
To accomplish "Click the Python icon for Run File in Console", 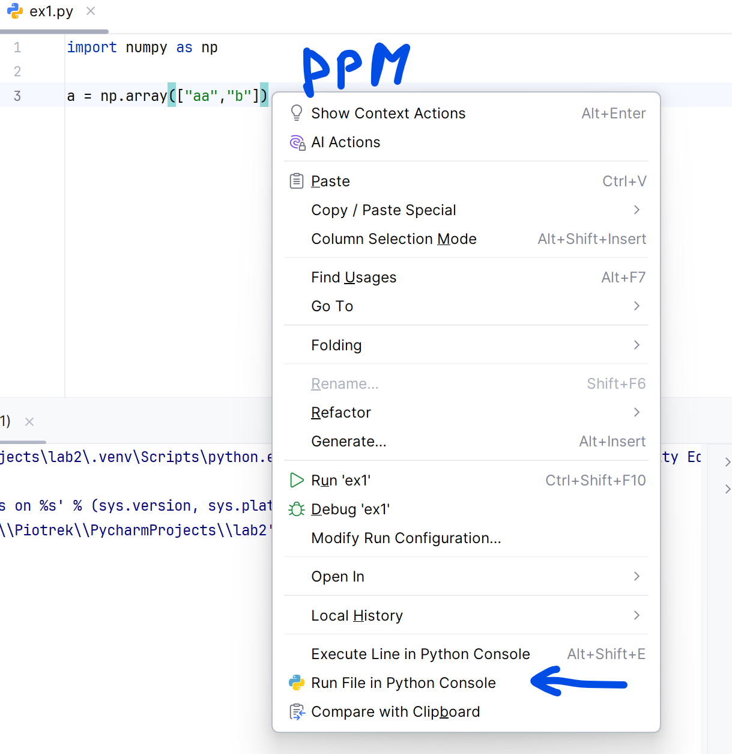I will tap(297, 683).
